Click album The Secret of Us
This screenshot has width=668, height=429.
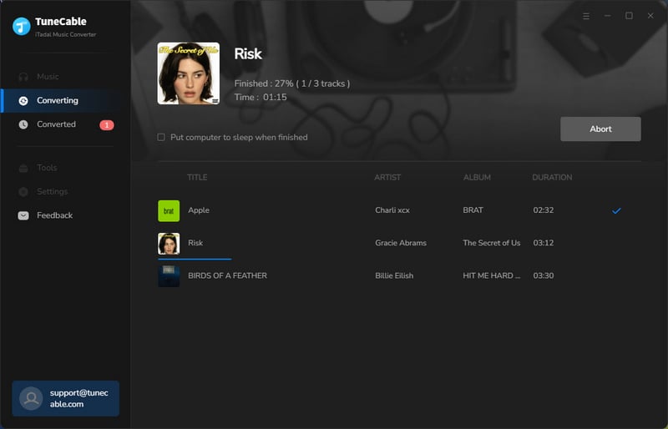[x=492, y=243]
